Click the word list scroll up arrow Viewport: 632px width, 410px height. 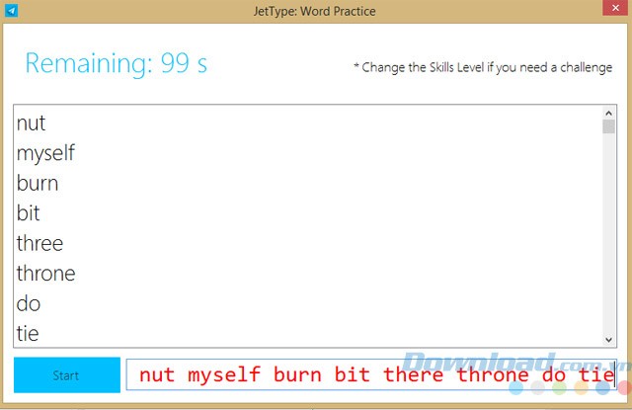coord(608,112)
